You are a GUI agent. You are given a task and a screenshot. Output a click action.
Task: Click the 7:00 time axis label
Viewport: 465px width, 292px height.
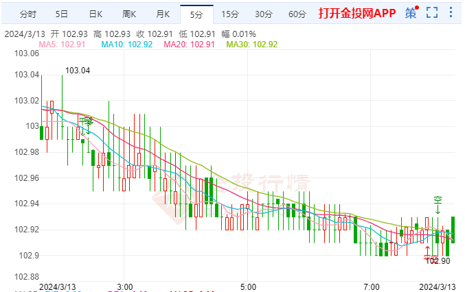click(372, 287)
